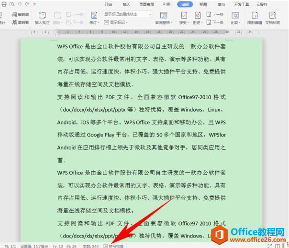This screenshot has height=248, width=289.
Task: Open the 云服务 tab
Action: point(262,4)
